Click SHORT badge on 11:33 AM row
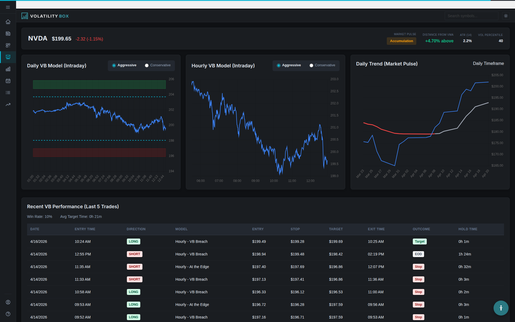 [134, 279]
